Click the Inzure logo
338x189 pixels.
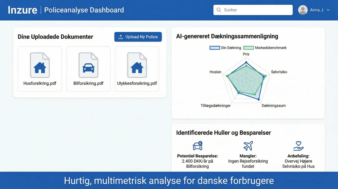pyautogui.click(x=22, y=10)
